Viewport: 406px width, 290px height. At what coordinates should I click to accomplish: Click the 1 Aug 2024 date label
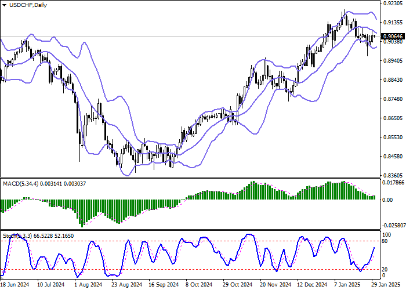click(88, 285)
